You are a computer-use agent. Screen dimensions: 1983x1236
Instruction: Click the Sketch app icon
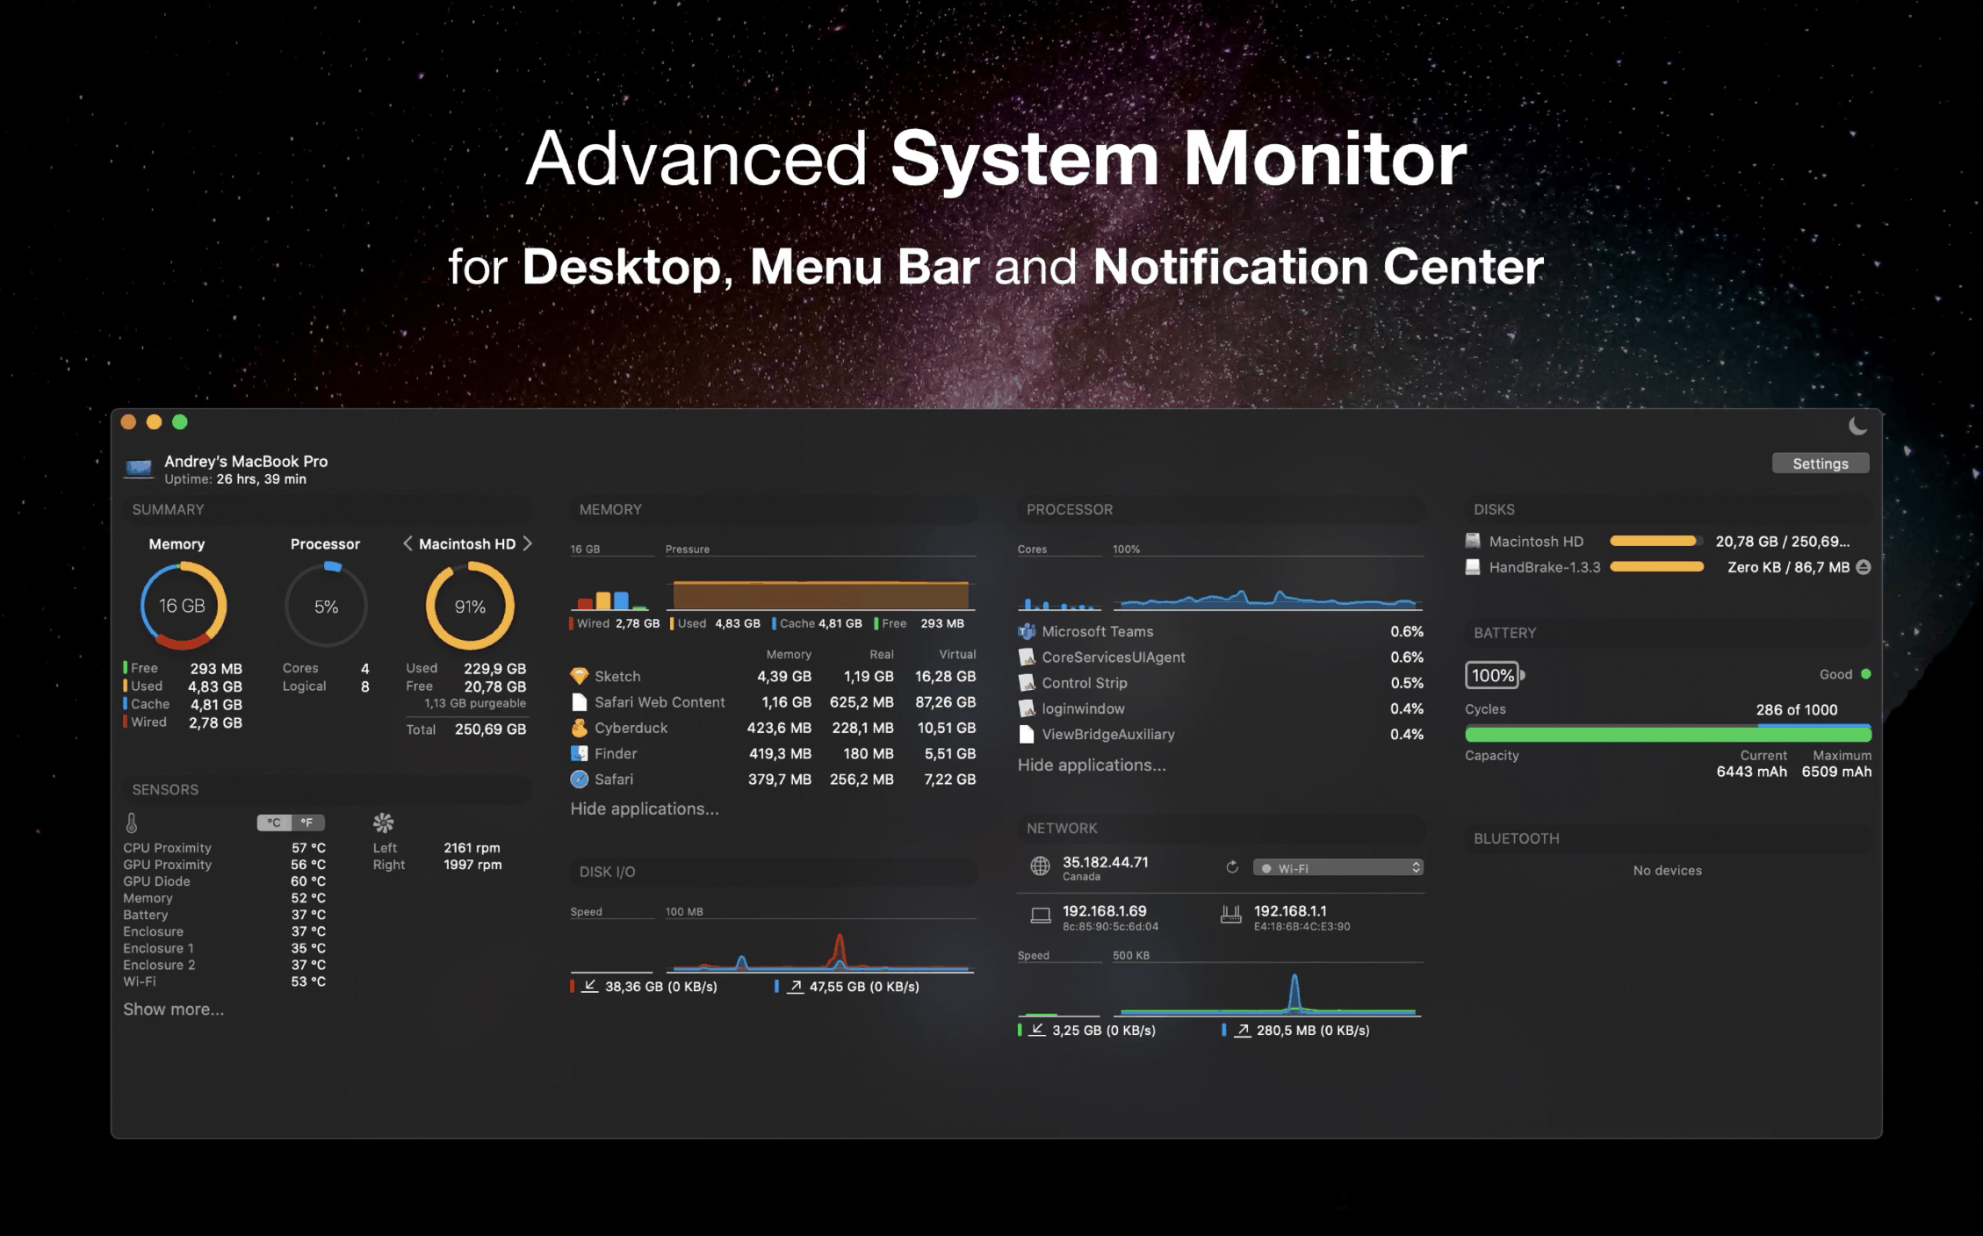(580, 677)
